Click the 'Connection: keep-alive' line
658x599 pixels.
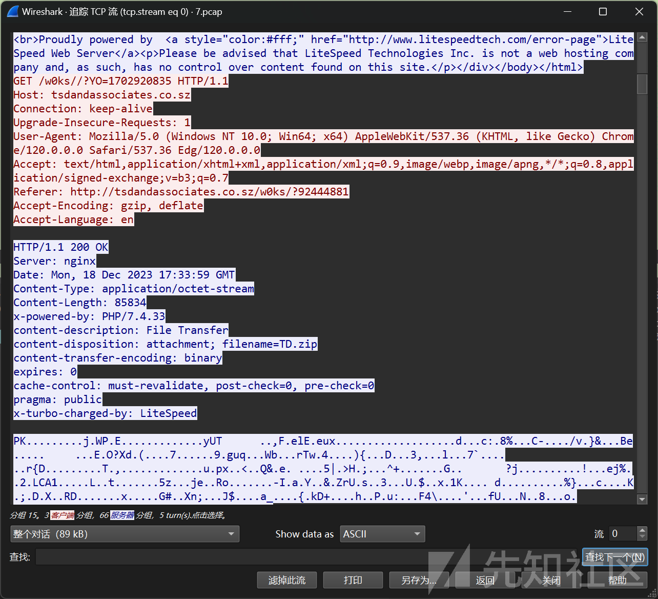[x=83, y=109]
